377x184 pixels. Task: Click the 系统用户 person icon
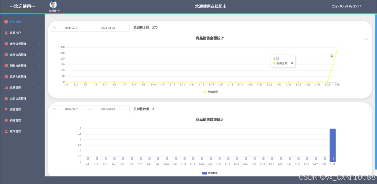click(6, 33)
